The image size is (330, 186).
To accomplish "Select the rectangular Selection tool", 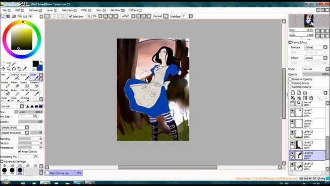I will pos(4,64).
